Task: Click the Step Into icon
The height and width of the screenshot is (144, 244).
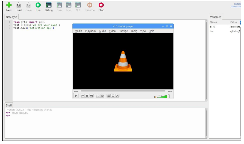Action: [69, 5]
